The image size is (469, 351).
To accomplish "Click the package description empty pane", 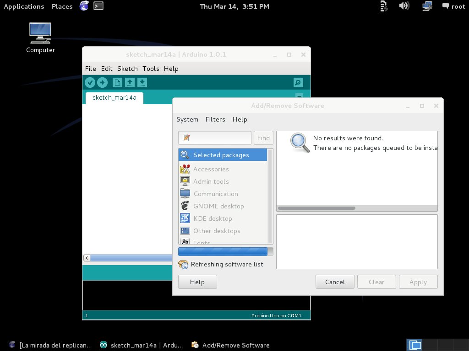I will tap(357, 242).
